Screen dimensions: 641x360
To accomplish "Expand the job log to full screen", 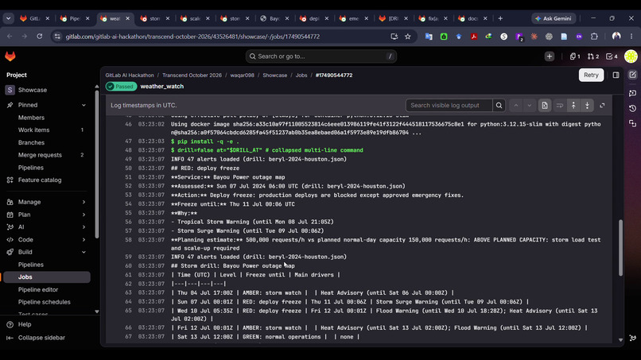I will point(602,106).
